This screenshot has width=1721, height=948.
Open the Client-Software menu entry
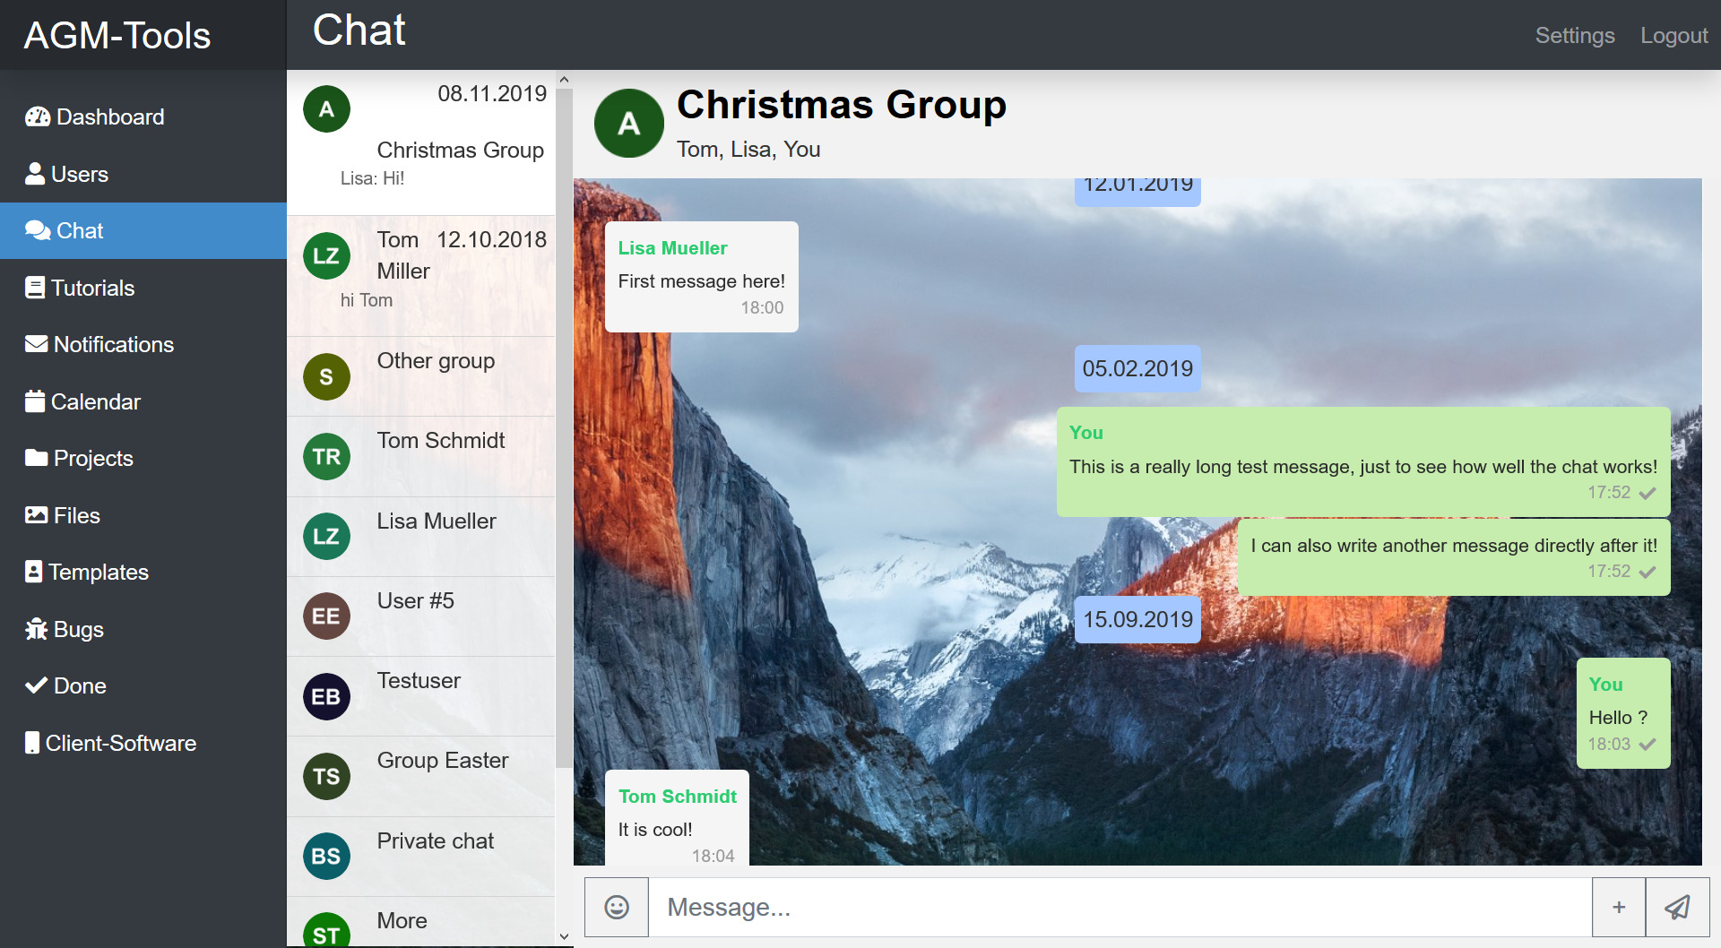143,743
